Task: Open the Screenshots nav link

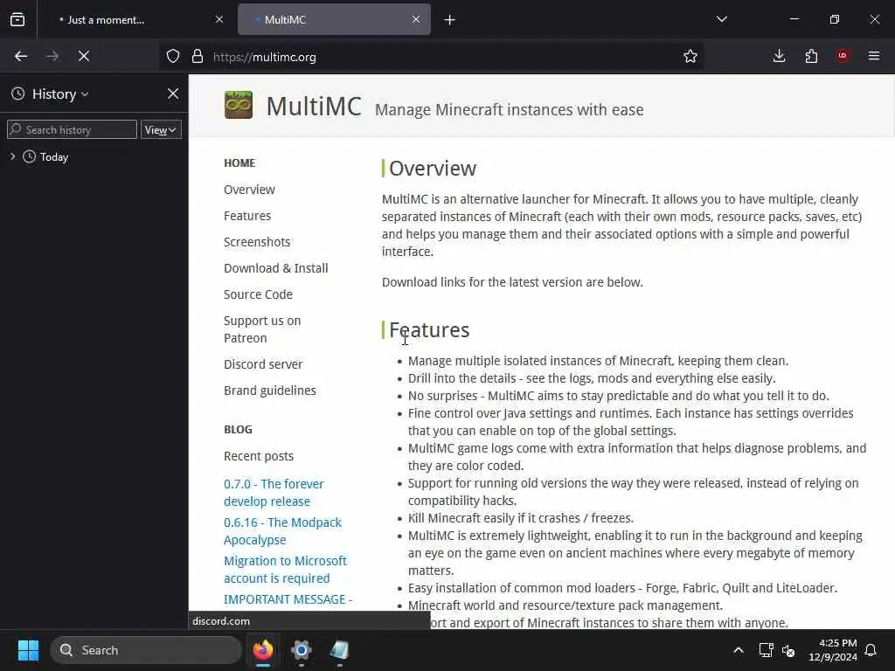Action: point(257,242)
